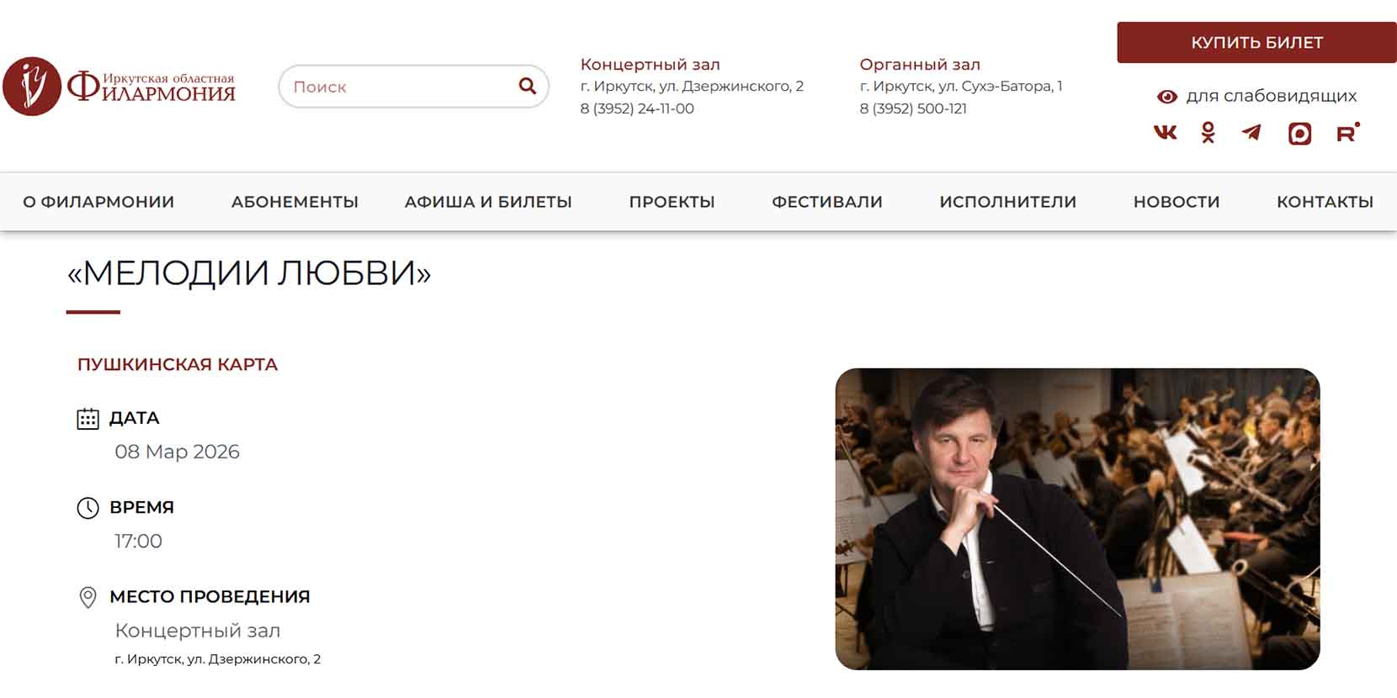Image resolution: width=1397 pixels, height=698 pixels.
Task: Open the Исполнители menu item
Action: [x=1007, y=202]
